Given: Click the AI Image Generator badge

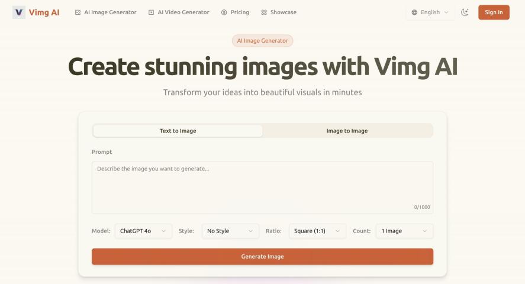Looking at the screenshot, I should 262,41.
